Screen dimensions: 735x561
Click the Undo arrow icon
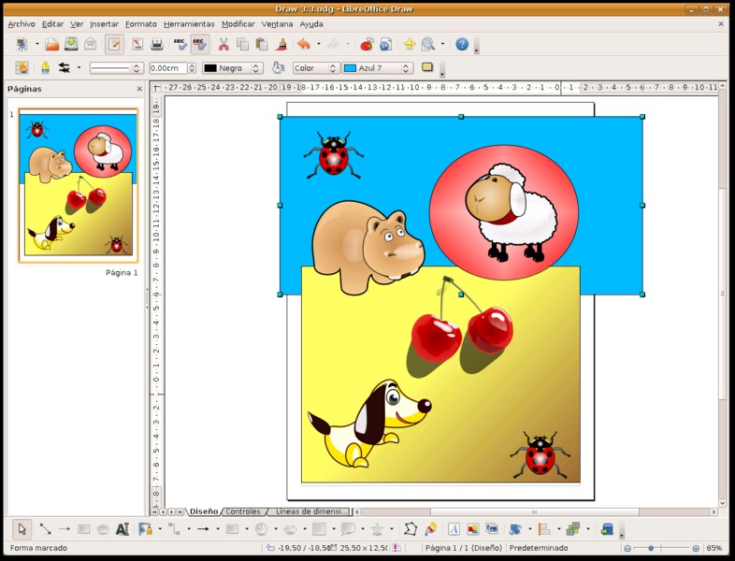point(303,44)
